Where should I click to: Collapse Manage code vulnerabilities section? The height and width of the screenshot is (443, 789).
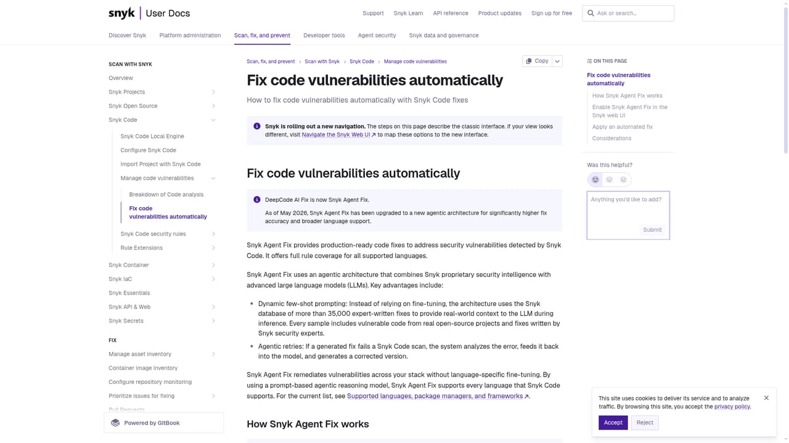coord(213,178)
